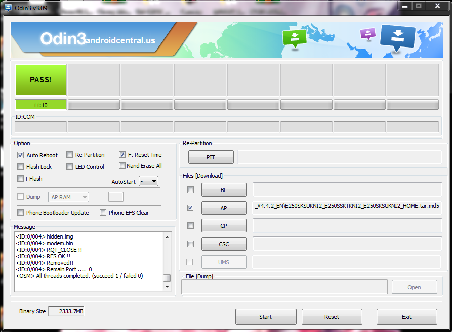Click the green PASS! status box
This screenshot has height=332, width=452.
(x=40, y=80)
